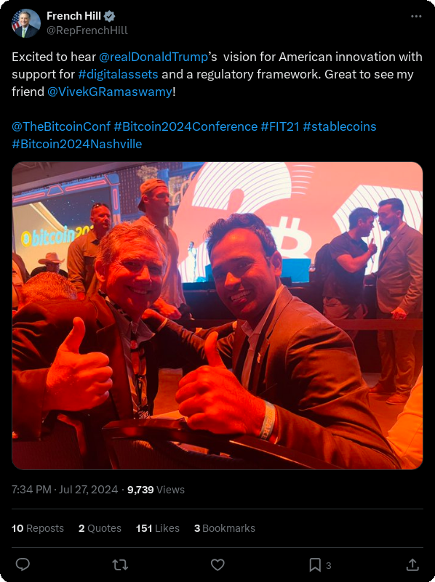Click the #Bitcoin2024Conference hashtag
This screenshot has width=435, height=582.
tap(185, 126)
